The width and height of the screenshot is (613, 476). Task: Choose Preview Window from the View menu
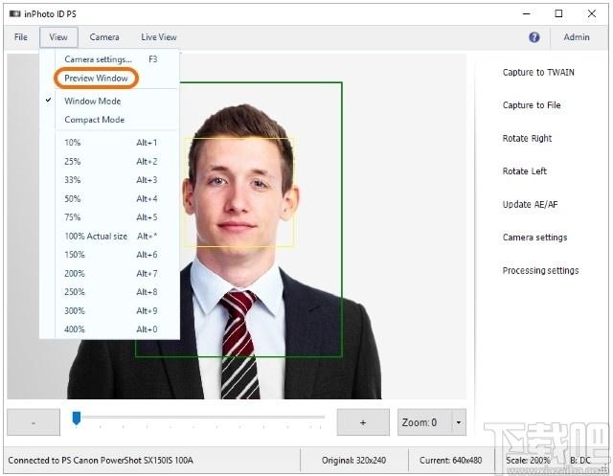click(x=96, y=79)
